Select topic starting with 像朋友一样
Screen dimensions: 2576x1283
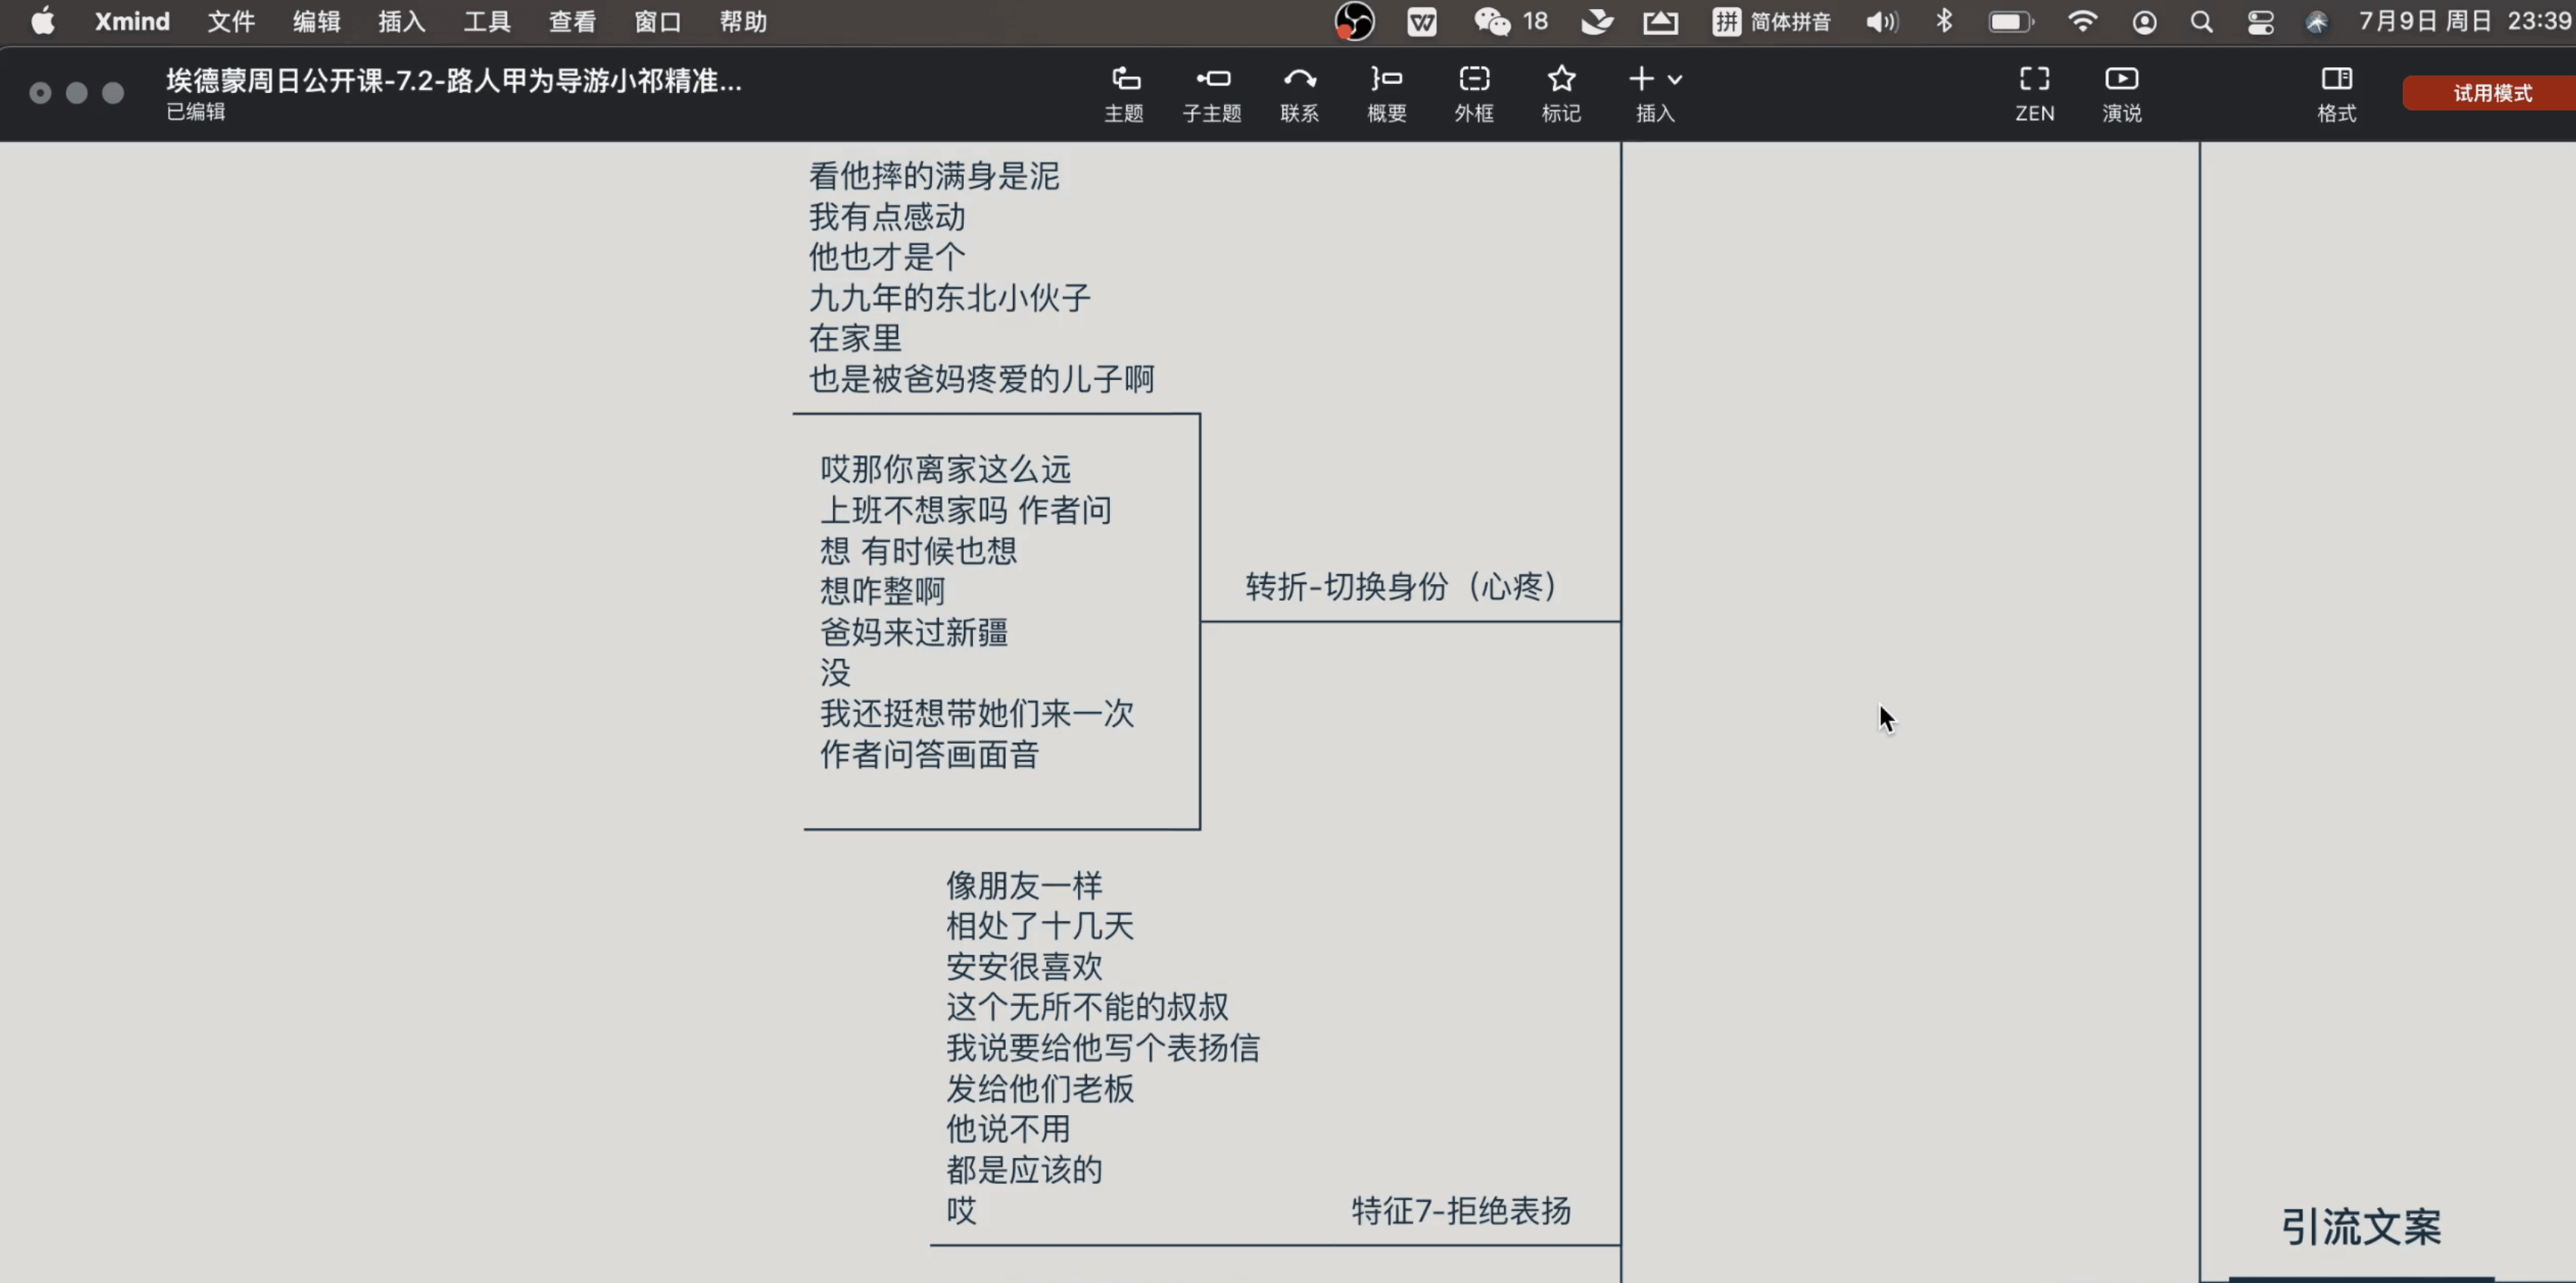[1102, 1047]
